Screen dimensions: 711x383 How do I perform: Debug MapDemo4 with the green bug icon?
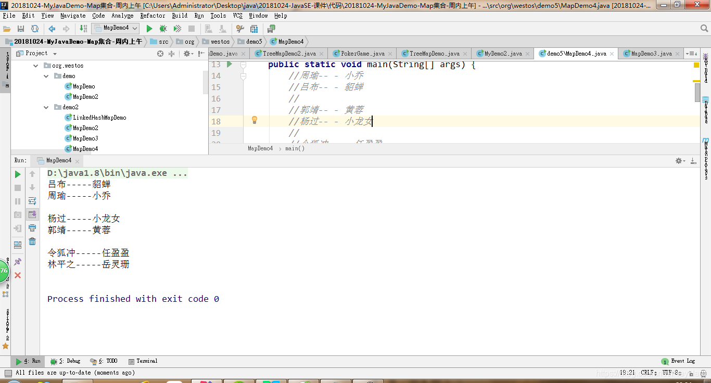pos(163,29)
